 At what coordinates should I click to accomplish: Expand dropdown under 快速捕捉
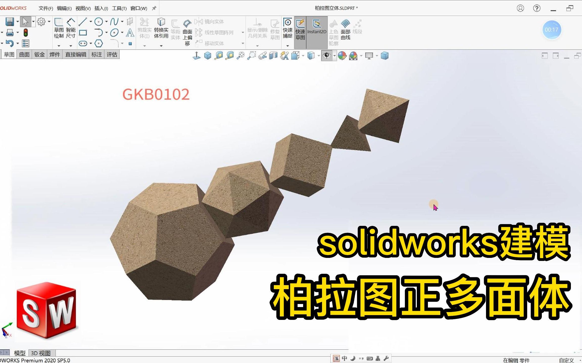pos(287,46)
